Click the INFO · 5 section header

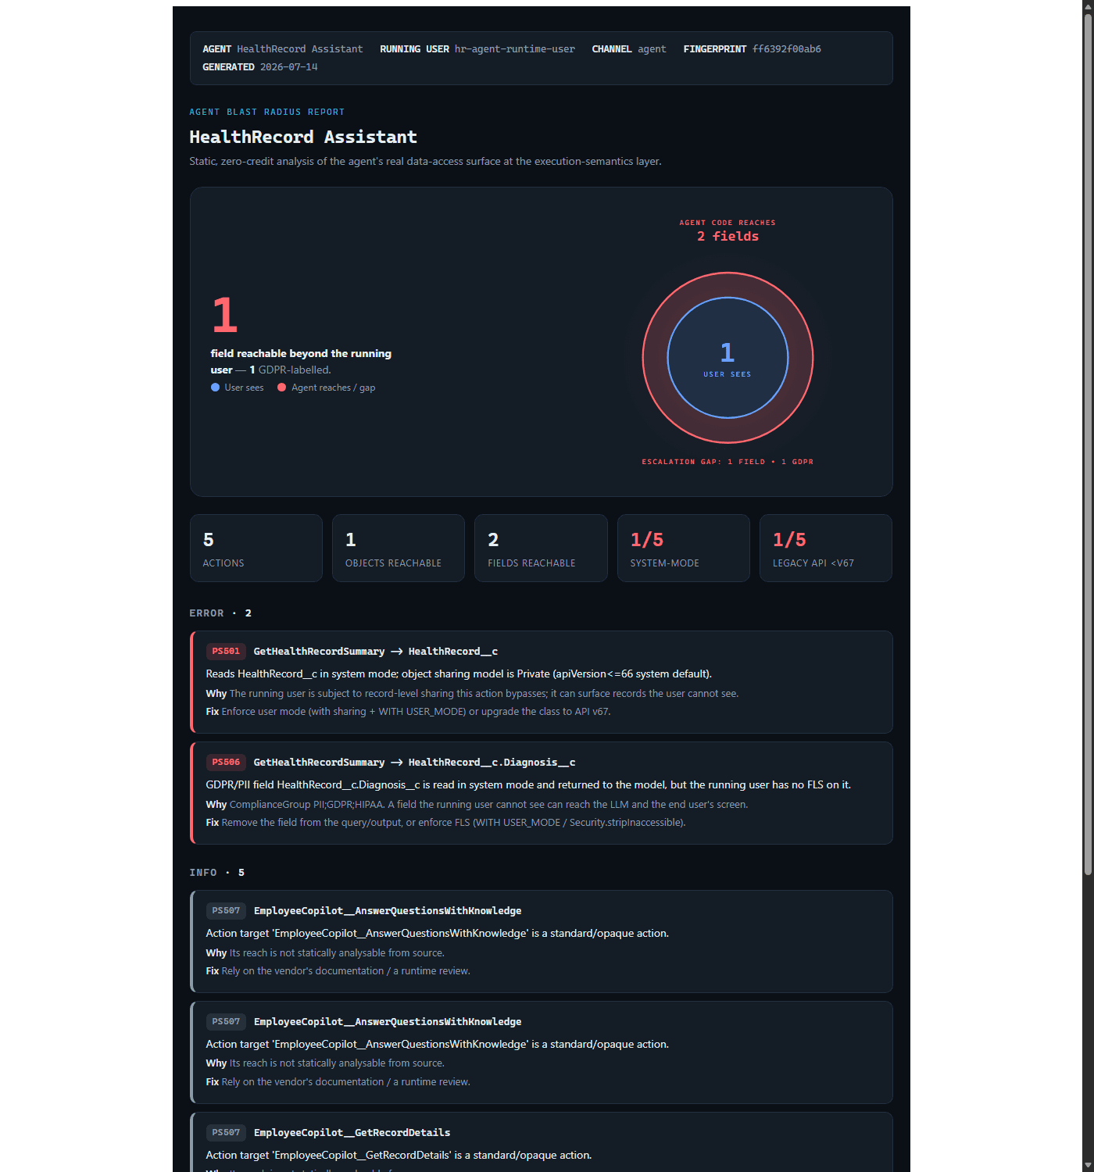point(216,872)
